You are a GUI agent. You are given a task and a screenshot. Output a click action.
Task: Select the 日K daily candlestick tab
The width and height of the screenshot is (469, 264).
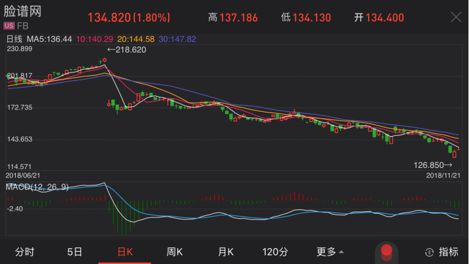click(x=125, y=252)
